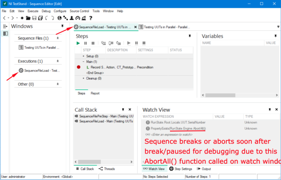Resume execution with green play button

(x=78, y=43)
